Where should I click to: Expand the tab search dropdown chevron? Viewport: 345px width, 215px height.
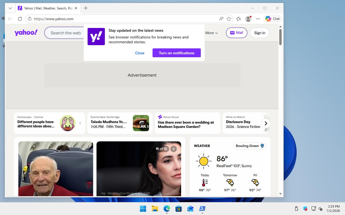[x=10, y=8]
